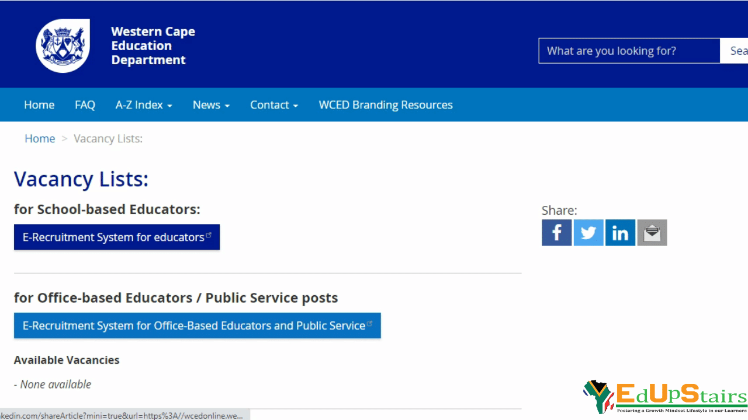Open WCED Branding Resources
Image resolution: width=748 pixels, height=420 pixels.
[x=386, y=104]
